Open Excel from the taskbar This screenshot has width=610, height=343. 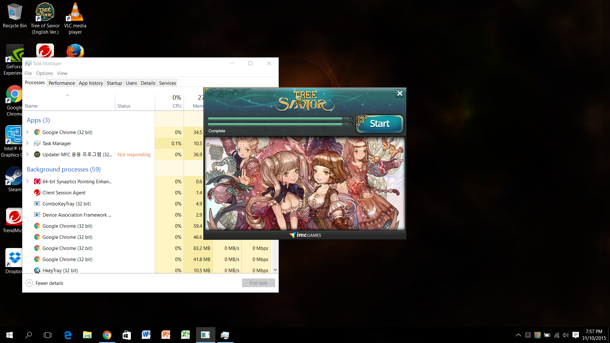[x=186, y=335]
